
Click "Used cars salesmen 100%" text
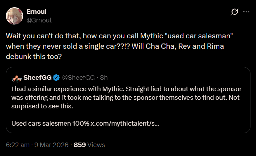[50, 123]
